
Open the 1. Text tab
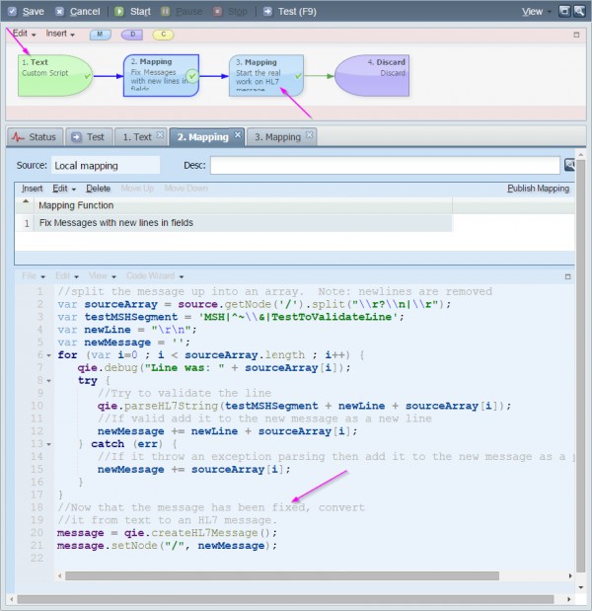(x=137, y=137)
